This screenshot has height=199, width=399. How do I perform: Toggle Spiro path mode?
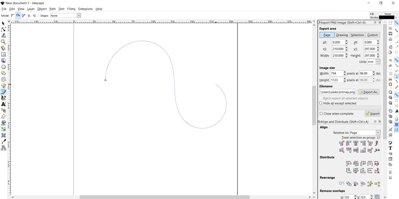[x=18, y=16]
